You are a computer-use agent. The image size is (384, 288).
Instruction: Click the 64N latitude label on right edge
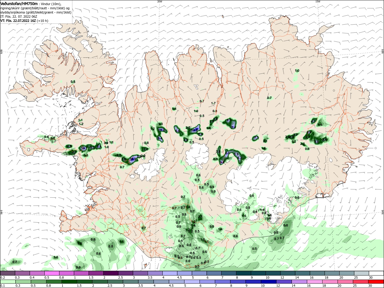click(382, 212)
